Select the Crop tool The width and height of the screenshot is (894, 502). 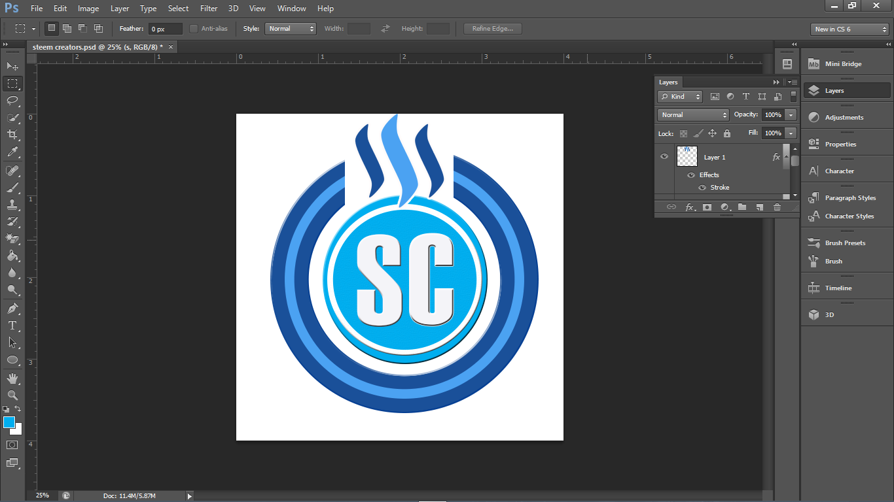point(12,135)
